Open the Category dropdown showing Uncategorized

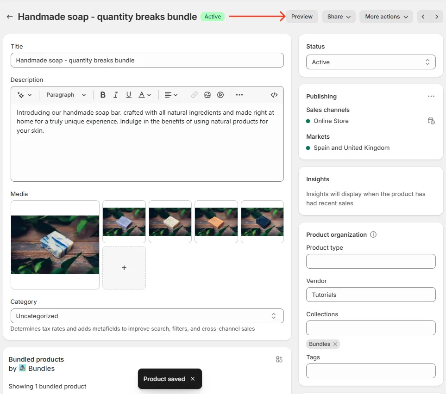[147, 316]
